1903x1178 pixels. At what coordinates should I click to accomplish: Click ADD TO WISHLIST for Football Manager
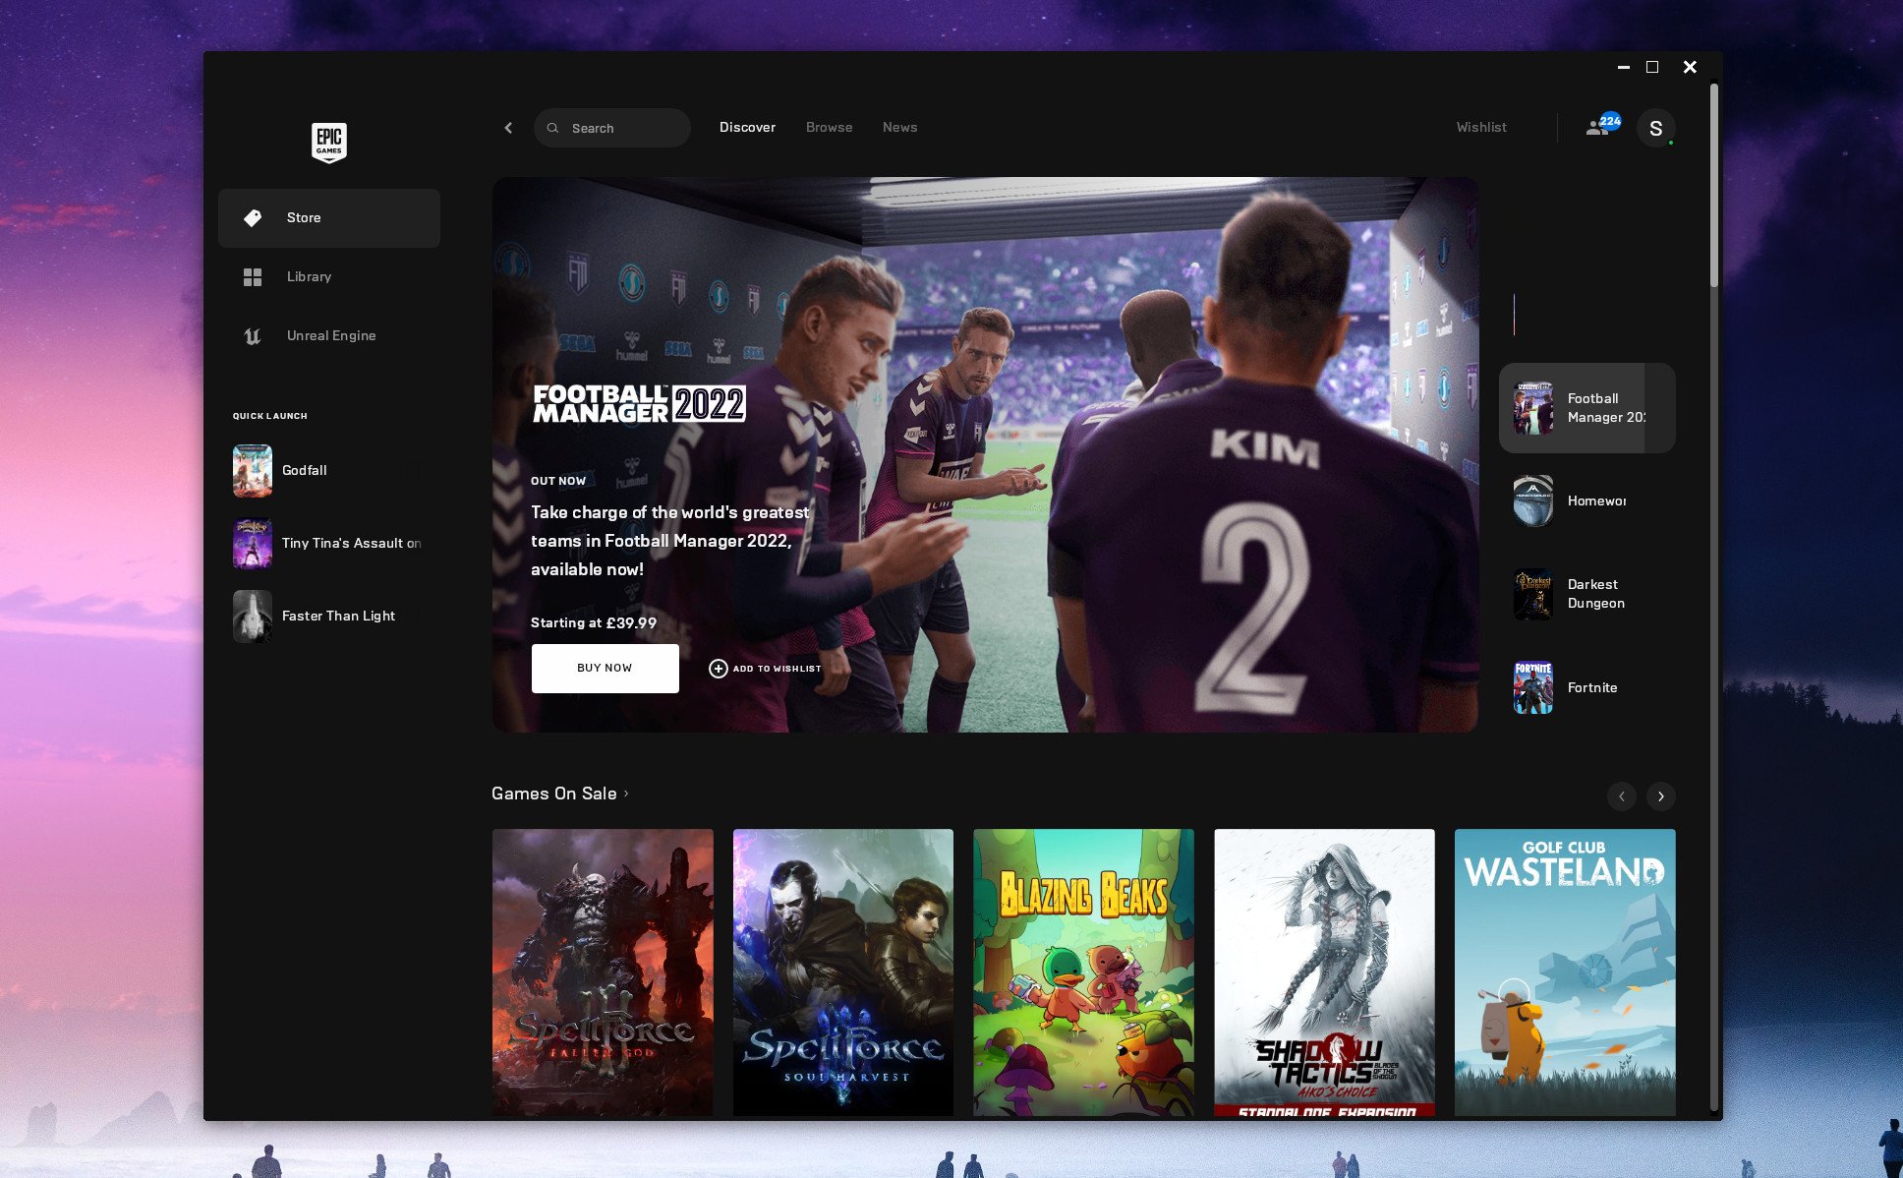click(x=766, y=668)
